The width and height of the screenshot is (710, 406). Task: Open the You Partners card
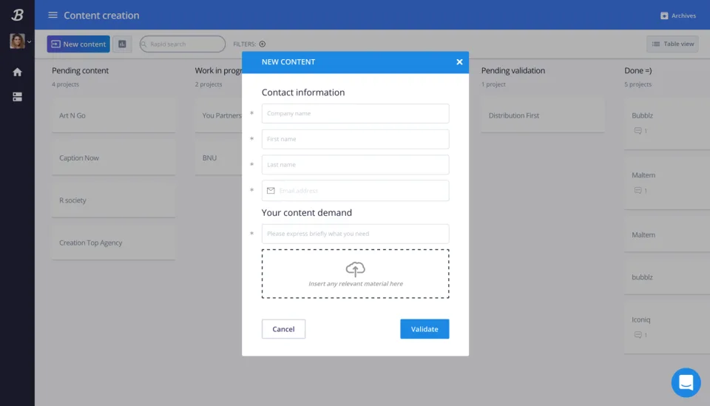click(x=219, y=115)
